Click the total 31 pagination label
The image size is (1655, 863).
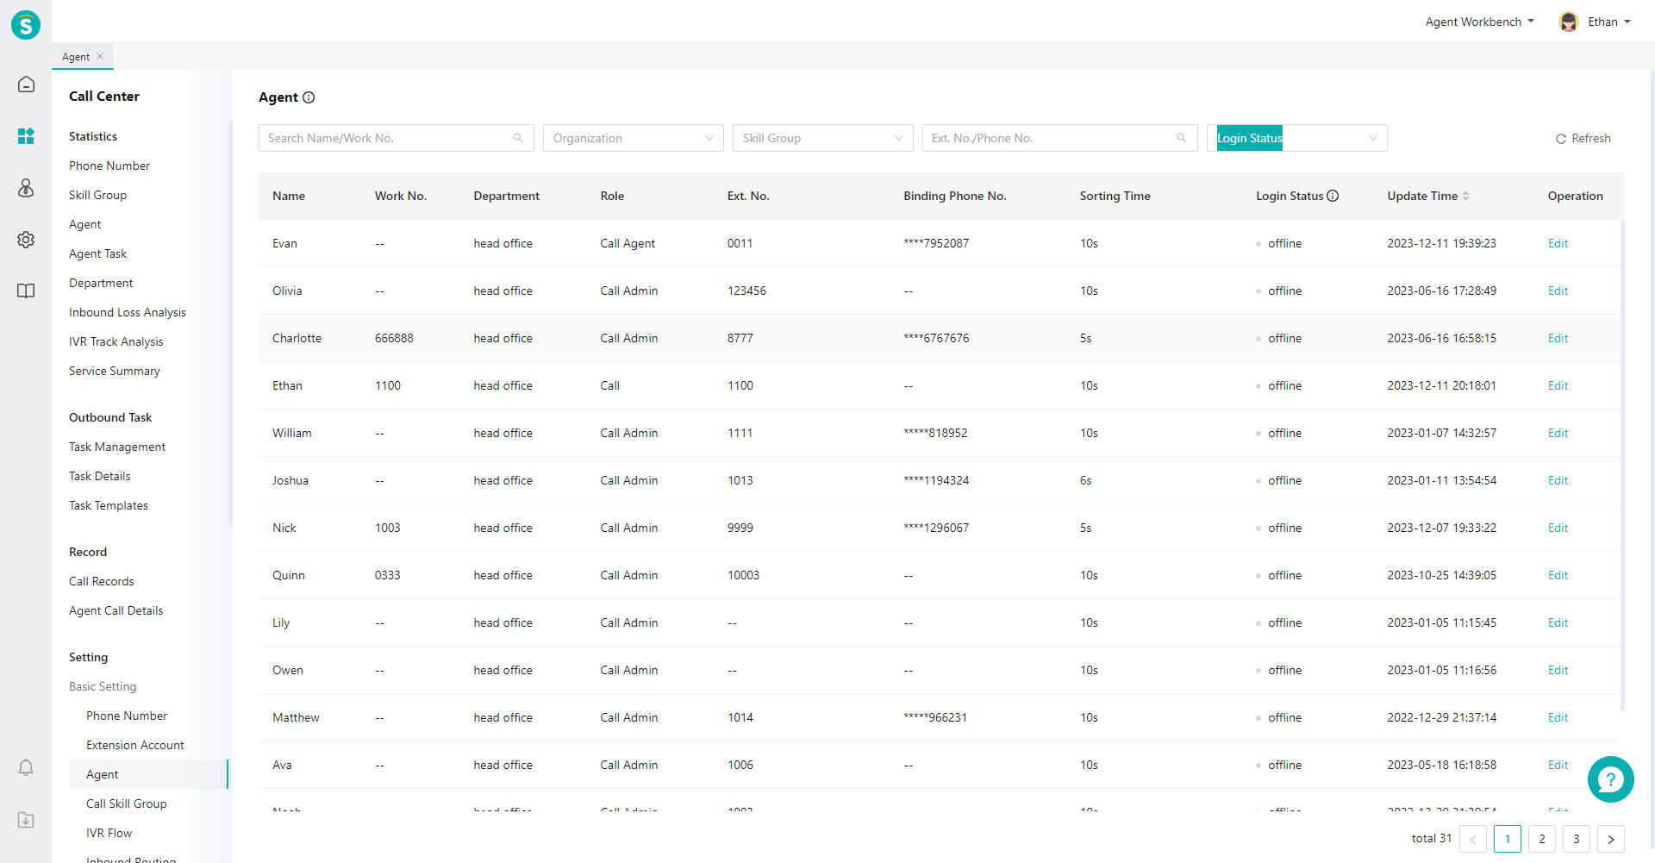(x=1431, y=838)
